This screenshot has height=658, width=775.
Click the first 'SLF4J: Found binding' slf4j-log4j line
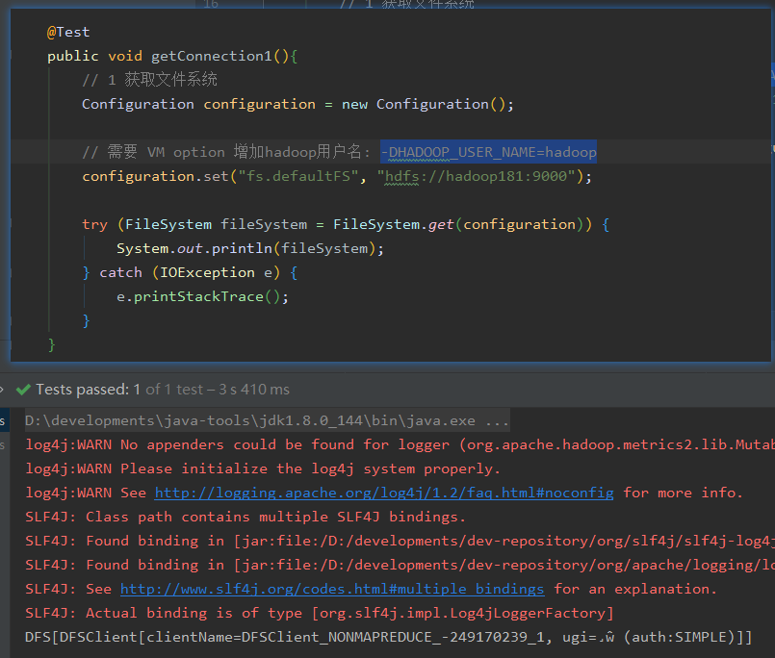click(400, 541)
